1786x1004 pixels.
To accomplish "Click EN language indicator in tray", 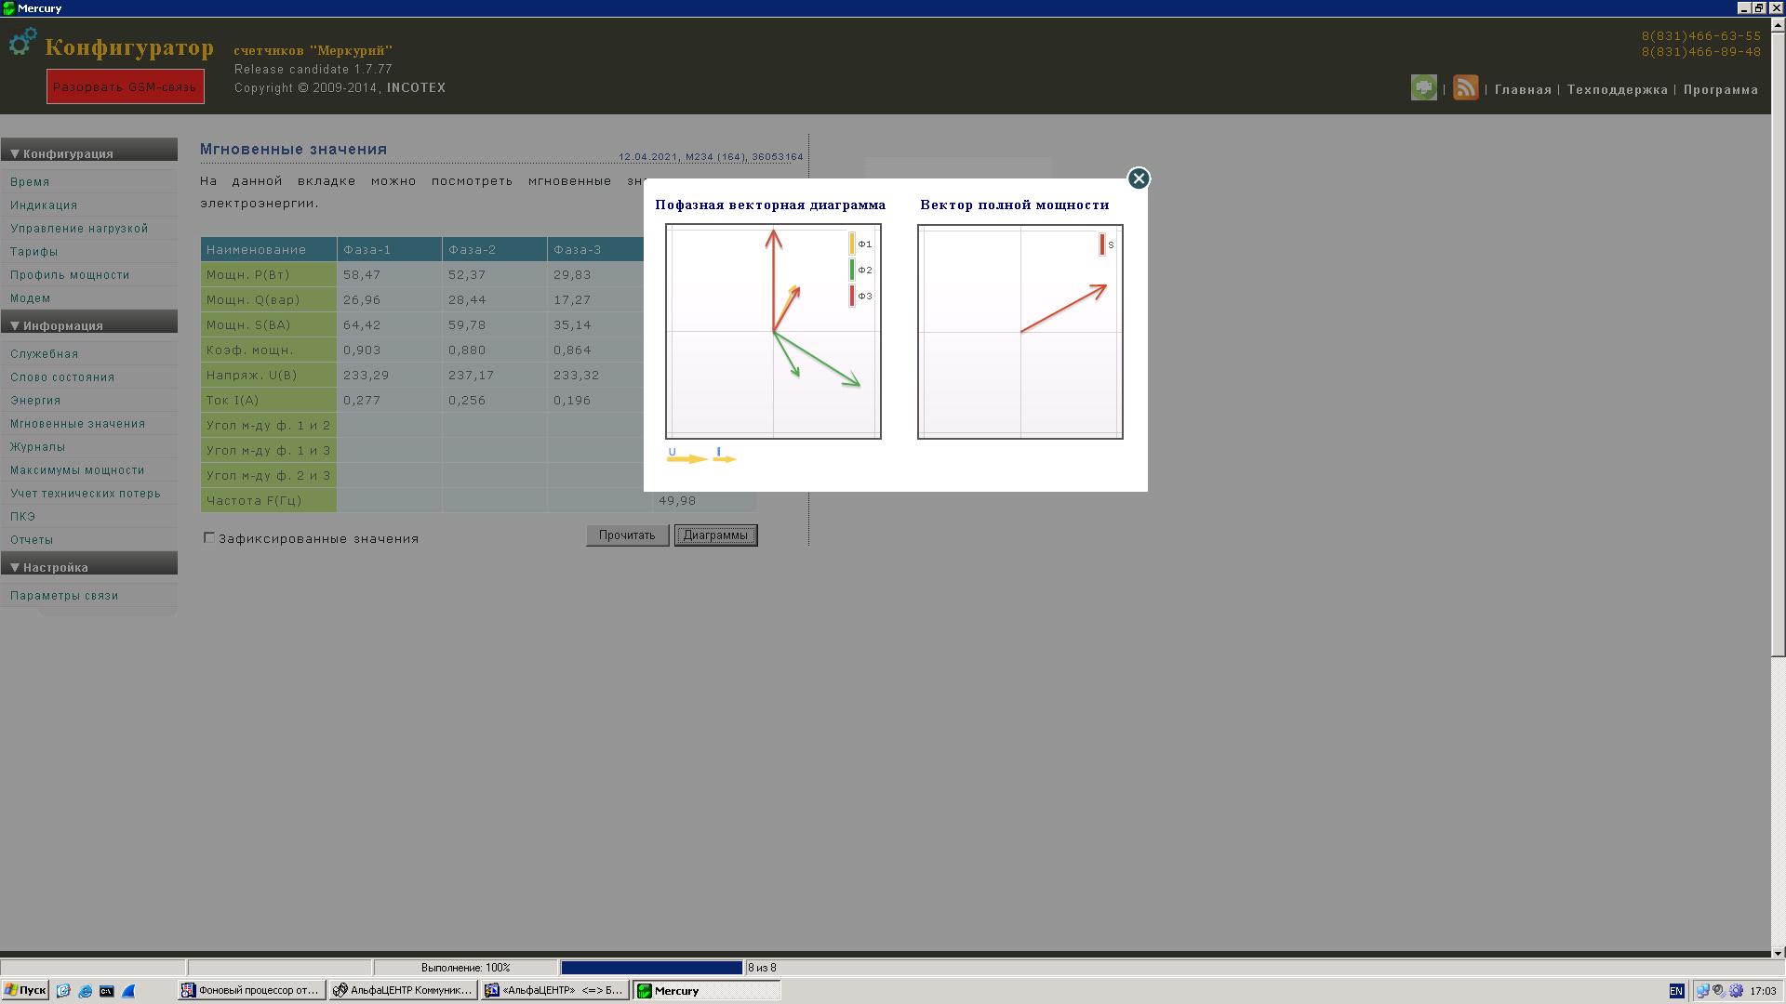I will [x=1676, y=991].
